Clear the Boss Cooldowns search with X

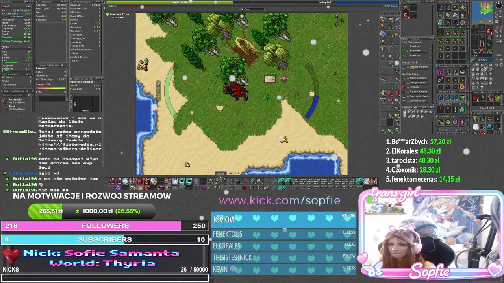tap(28, 95)
